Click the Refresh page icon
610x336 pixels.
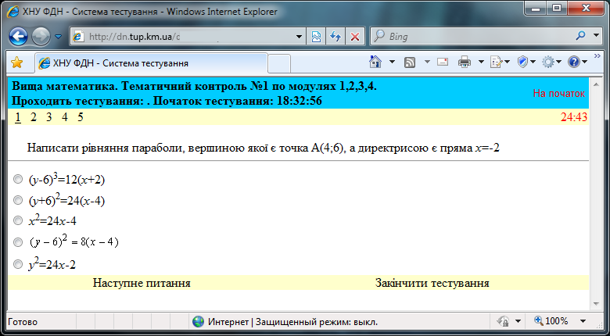pyautogui.click(x=335, y=37)
